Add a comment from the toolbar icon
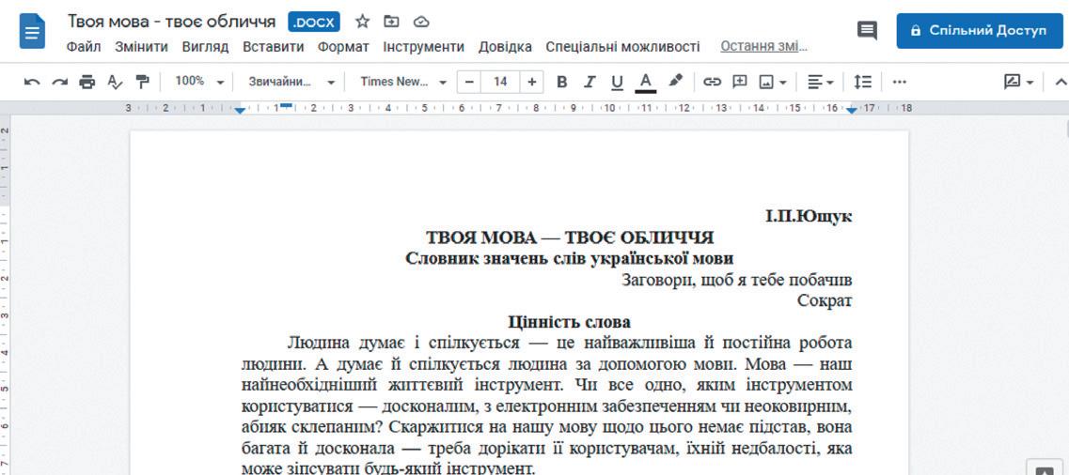The height and width of the screenshot is (475, 1069). pos(740,82)
